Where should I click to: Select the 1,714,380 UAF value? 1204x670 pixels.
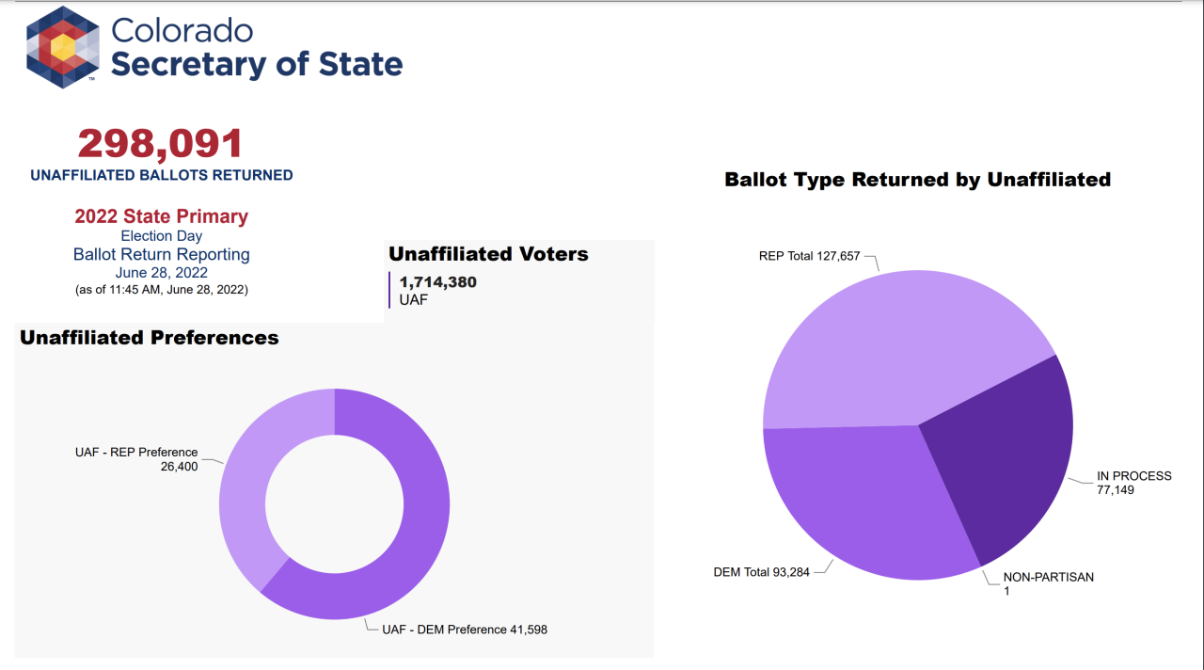click(x=437, y=282)
